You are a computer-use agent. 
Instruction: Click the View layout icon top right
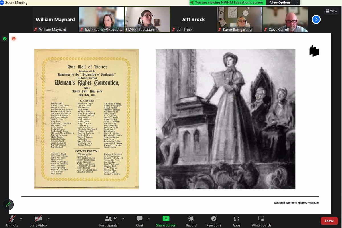point(331,11)
